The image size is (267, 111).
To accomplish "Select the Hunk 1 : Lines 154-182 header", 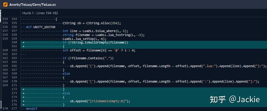I will tap(40, 13).
